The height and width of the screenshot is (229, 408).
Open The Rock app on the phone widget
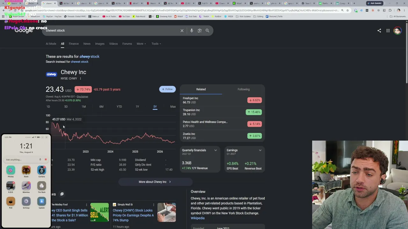point(41,186)
